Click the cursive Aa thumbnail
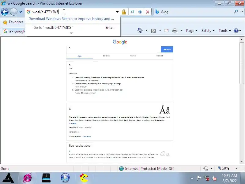245x184 pixels. tap(165, 154)
